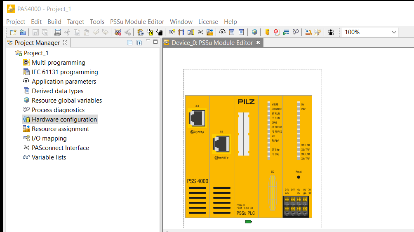Click the New Project toolbar icon
Viewport: 414px width, 232px height.
13,32
